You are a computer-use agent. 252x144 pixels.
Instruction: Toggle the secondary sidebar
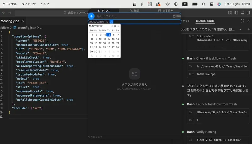pos(249,13)
